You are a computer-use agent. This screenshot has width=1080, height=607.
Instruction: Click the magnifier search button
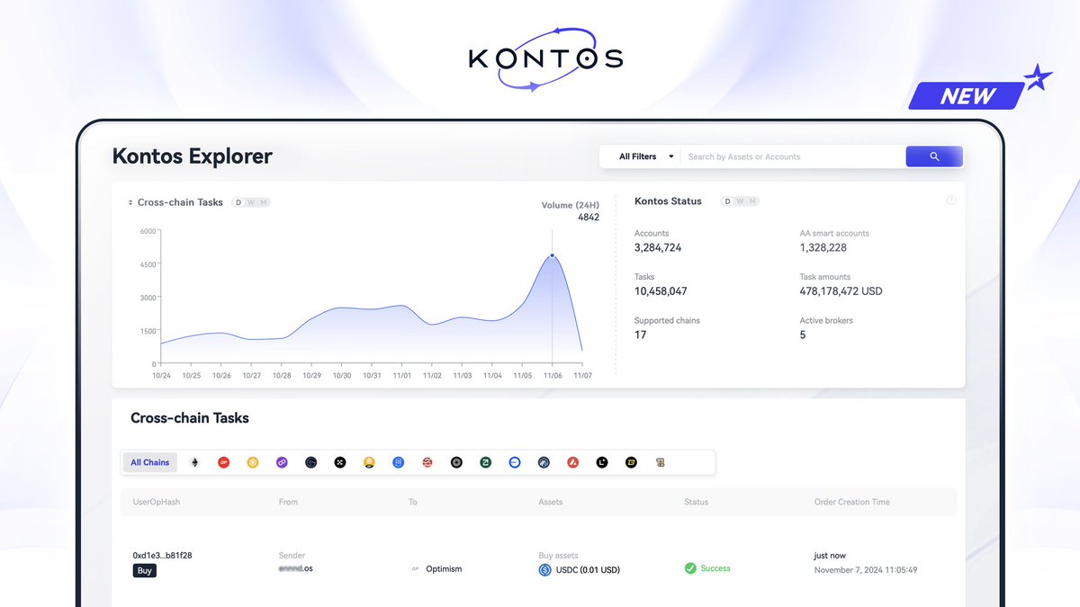pos(934,156)
